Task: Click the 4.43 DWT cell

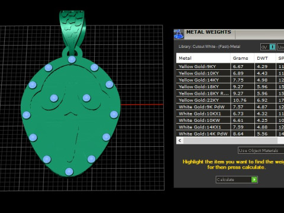Action: tap(265, 73)
